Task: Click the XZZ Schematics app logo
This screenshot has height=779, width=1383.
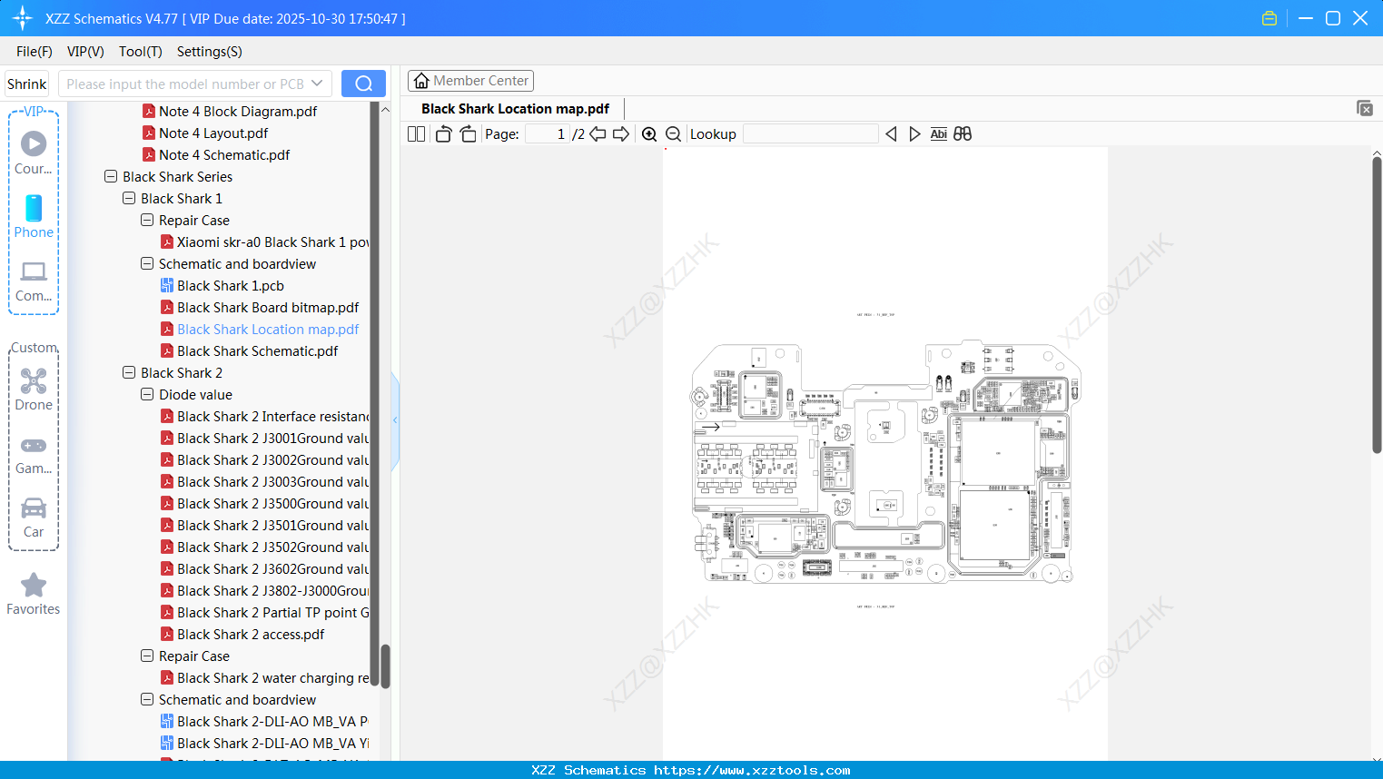Action: (x=23, y=18)
